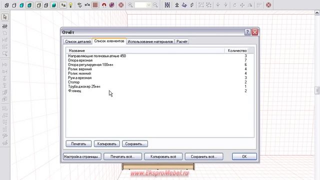Screen dimensions: 320x180
Task: Select the Список елементов tab
Action: point(109,41)
